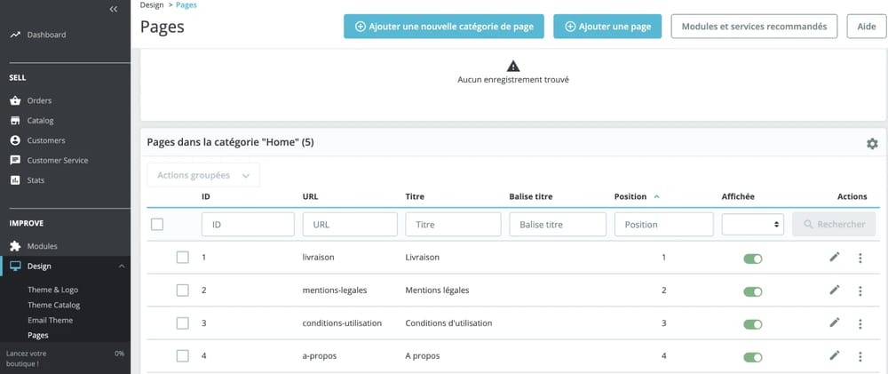
Task: Click the Orders basket icon in sidebar
Action: pos(15,100)
